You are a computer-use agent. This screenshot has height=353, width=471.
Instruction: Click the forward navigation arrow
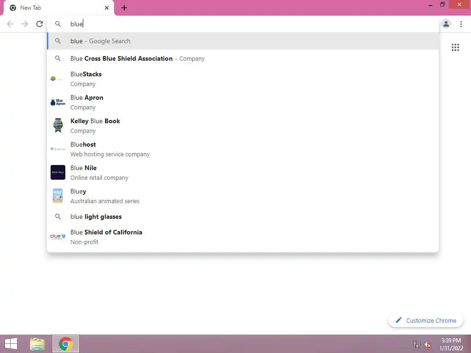coord(25,24)
